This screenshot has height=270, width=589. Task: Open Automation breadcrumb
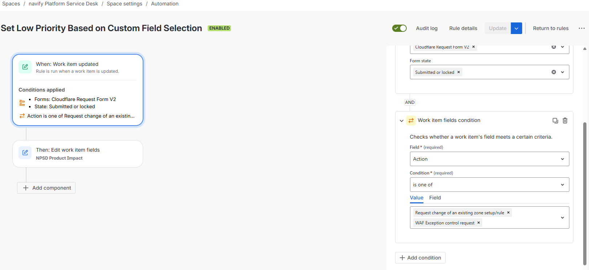(x=165, y=4)
